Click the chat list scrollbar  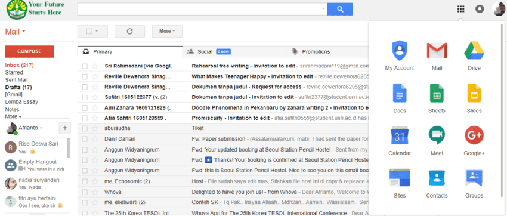[69, 147]
